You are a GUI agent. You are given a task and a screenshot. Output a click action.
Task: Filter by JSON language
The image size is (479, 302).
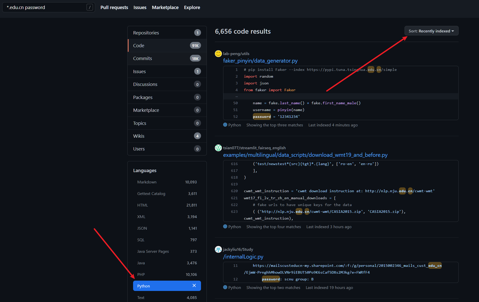pos(167,228)
